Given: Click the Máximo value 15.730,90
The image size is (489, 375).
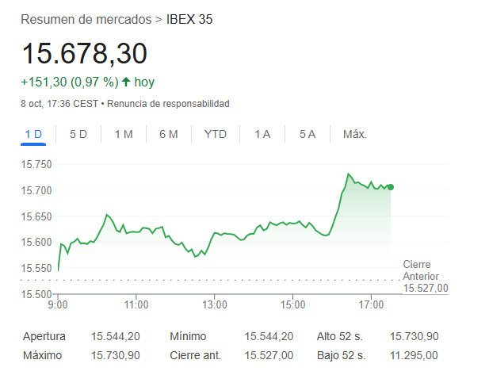Looking at the screenshot, I should click(x=116, y=355).
